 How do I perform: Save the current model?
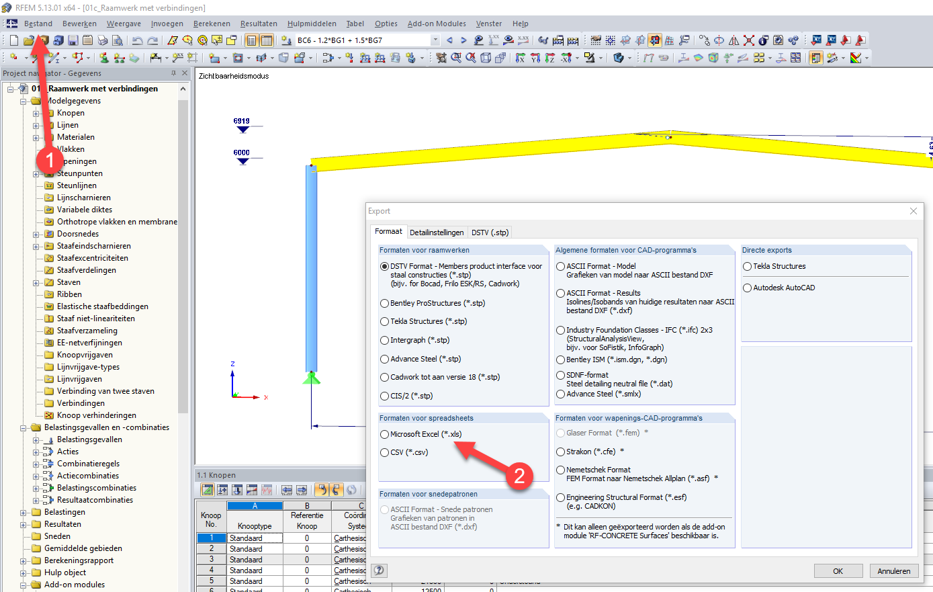pyautogui.click(x=72, y=40)
